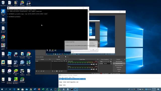Open Microsoft Edge desktop shortcut
161x91 pixels.
3,12
